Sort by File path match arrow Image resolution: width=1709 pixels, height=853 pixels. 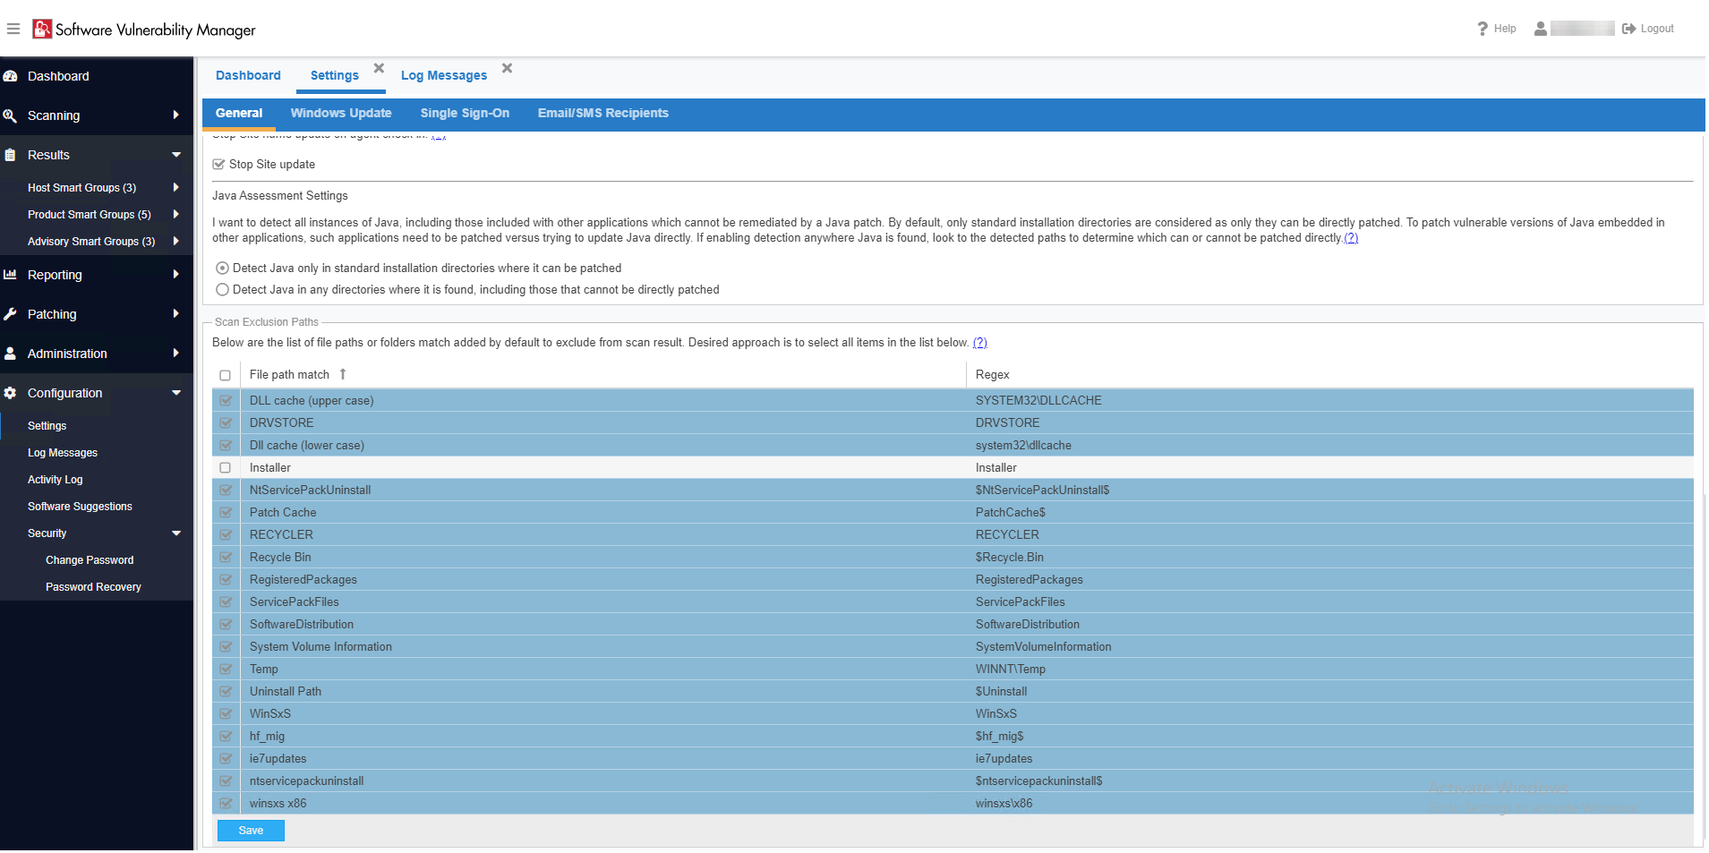(x=343, y=374)
